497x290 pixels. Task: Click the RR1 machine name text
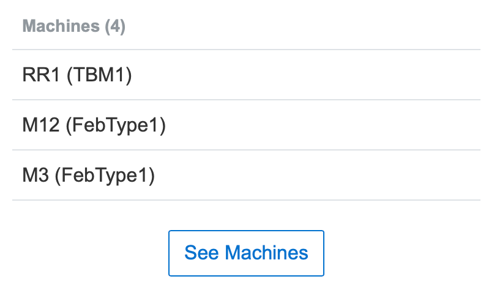coord(41,75)
